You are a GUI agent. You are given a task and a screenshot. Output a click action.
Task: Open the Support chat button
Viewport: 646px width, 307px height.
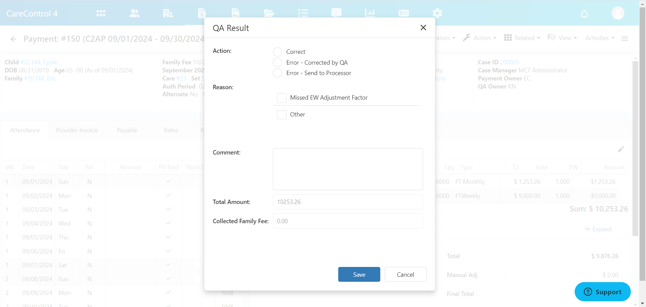tap(603, 292)
